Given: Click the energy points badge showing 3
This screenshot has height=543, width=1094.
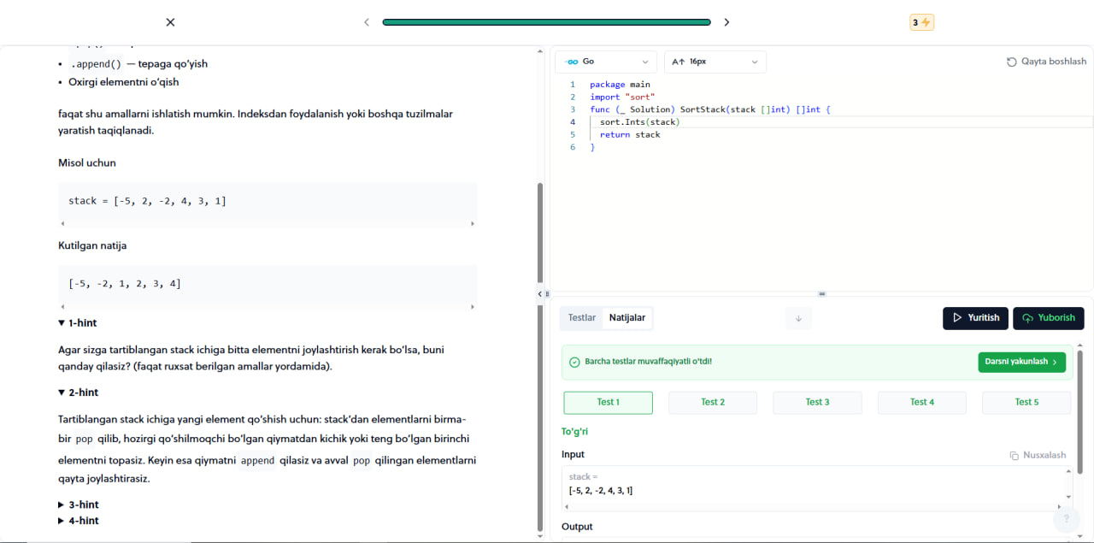Looking at the screenshot, I should (921, 22).
